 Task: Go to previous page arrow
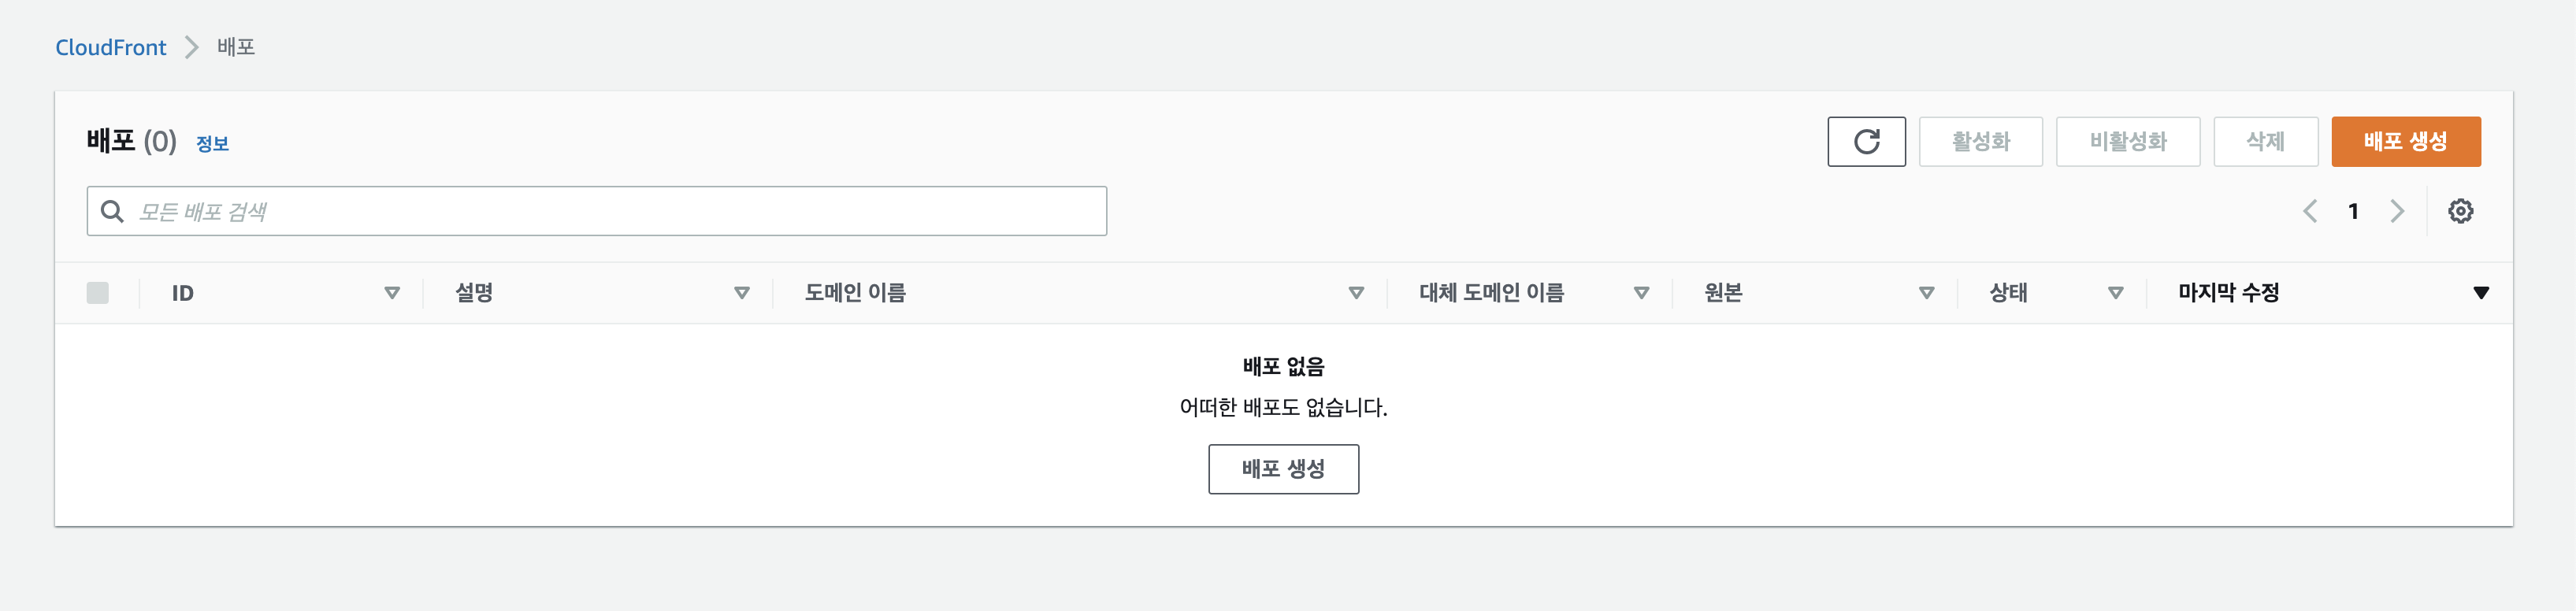(2309, 211)
